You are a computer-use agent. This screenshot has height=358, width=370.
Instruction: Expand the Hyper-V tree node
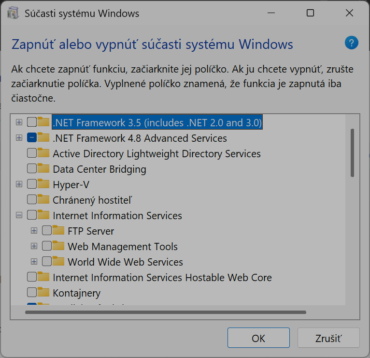click(19, 184)
